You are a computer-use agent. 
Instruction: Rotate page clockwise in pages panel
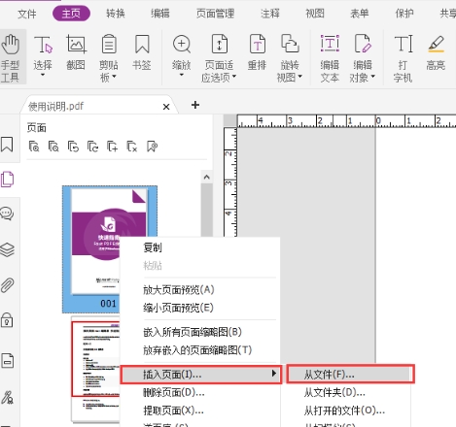[93, 147]
